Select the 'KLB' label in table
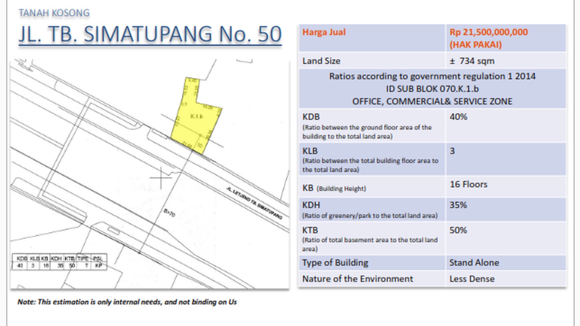 click(x=310, y=151)
